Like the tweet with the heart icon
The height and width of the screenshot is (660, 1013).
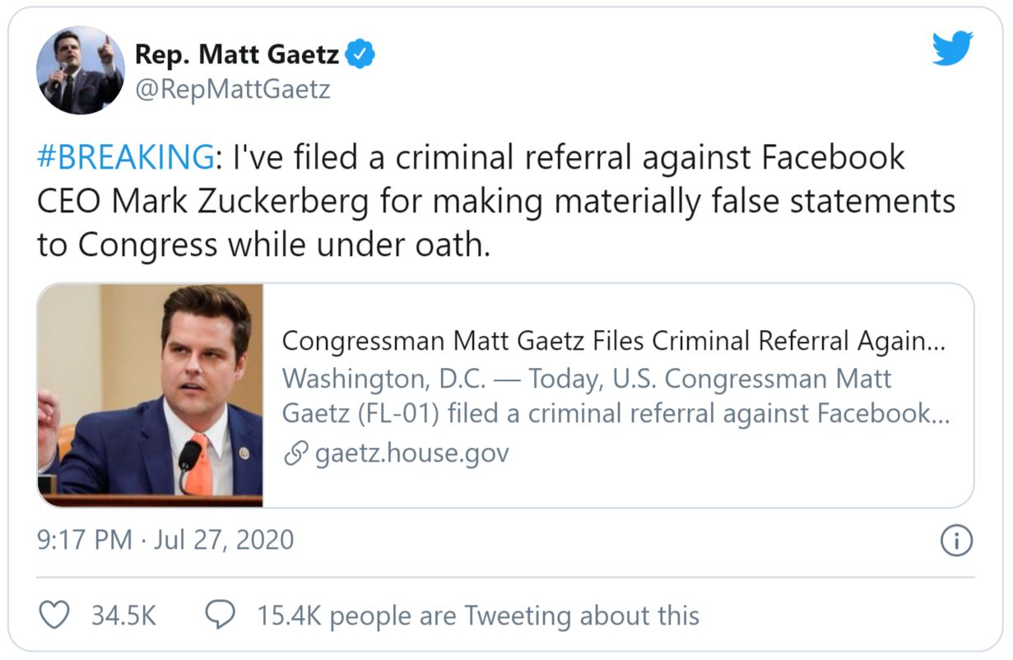pyautogui.click(x=54, y=615)
